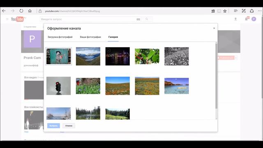
Task: Open the browser Hub lines icon
Action: pos(235,11)
